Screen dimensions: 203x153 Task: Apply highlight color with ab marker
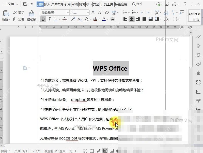[x=95, y=19]
